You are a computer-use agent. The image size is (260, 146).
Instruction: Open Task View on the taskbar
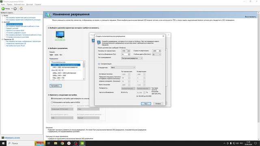[x=49, y=143]
